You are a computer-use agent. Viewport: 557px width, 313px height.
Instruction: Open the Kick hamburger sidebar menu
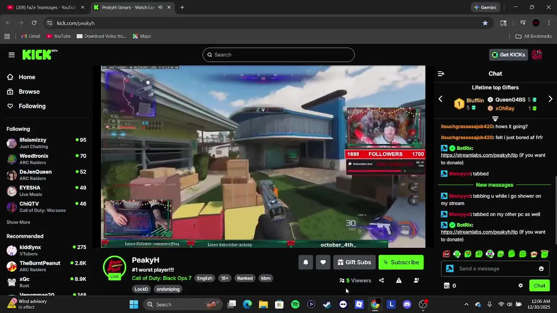click(12, 55)
